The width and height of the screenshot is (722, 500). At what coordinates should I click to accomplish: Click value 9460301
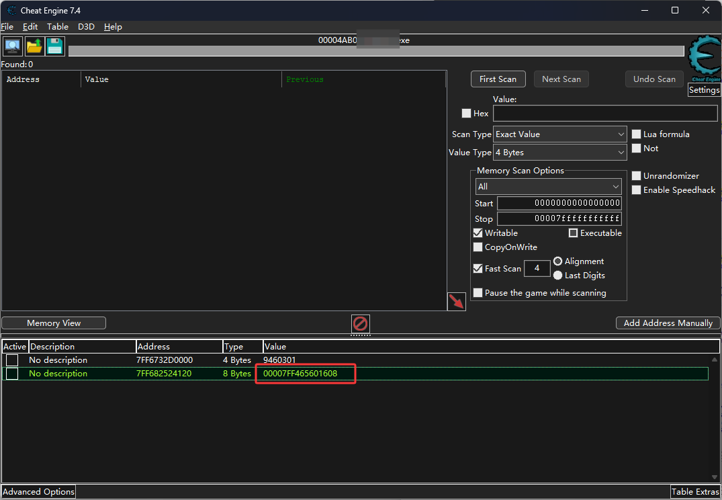(x=279, y=360)
